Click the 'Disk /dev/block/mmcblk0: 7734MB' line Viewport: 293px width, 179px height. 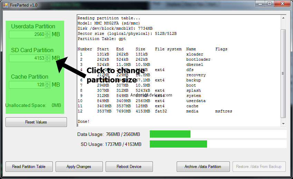click(115, 28)
